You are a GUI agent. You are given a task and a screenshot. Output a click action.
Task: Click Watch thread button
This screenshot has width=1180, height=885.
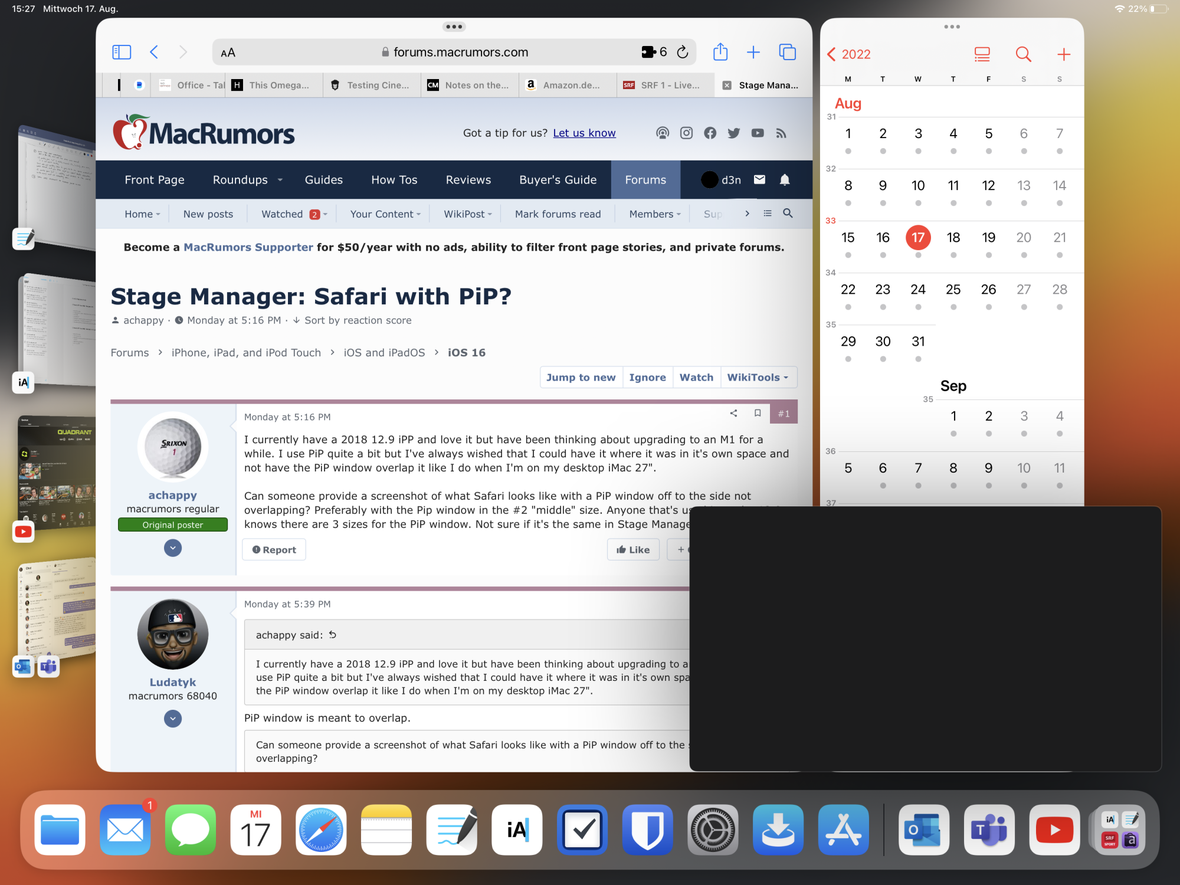pos(696,378)
